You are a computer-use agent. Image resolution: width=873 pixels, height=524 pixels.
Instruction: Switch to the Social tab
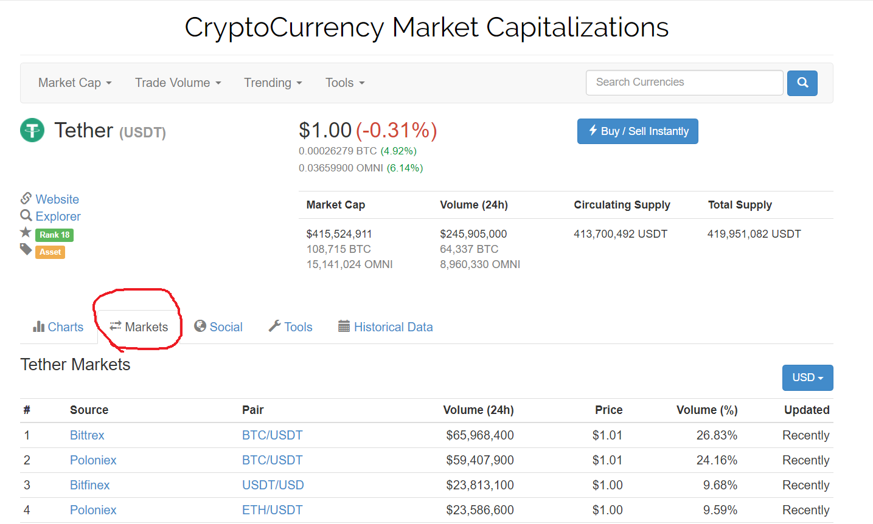click(x=218, y=327)
